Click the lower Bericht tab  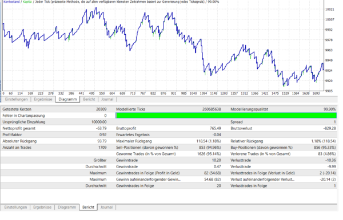point(89,207)
